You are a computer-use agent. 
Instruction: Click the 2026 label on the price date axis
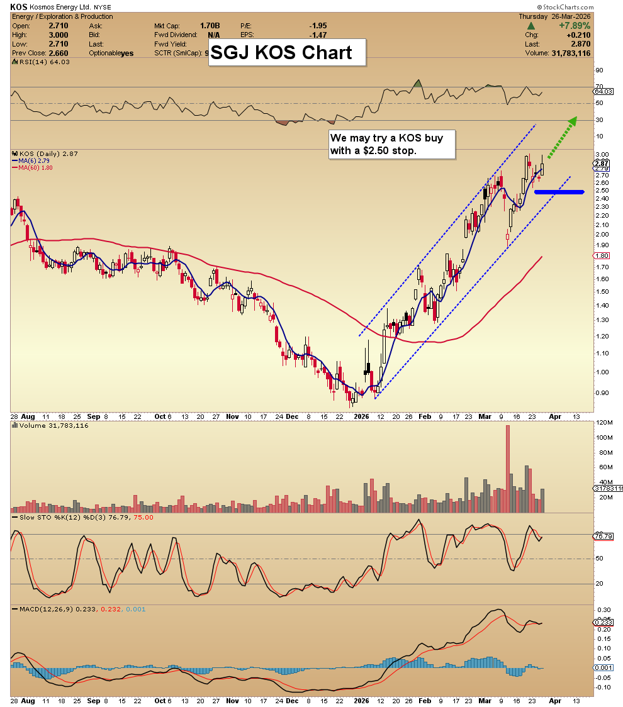(x=361, y=416)
